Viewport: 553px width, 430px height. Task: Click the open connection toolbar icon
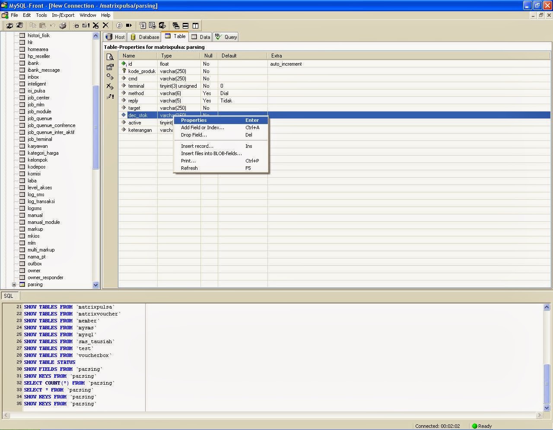[x=10, y=25]
